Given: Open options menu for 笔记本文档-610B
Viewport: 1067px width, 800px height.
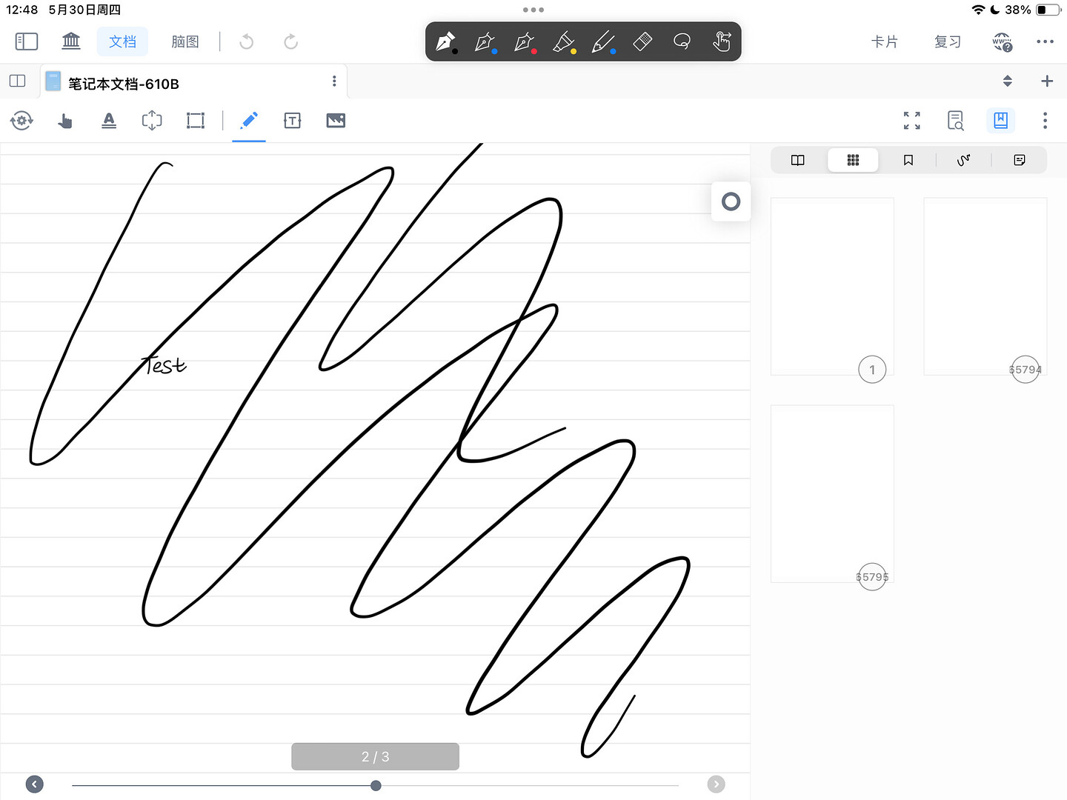Looking at the screenshot, I should (x=334, y=81).
